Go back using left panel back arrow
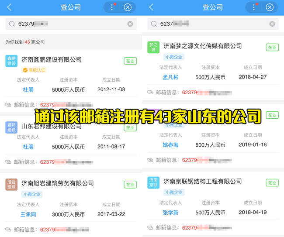The width and height of the screenshot is (284, 237). pyautogui.click(x=10, y=7)
